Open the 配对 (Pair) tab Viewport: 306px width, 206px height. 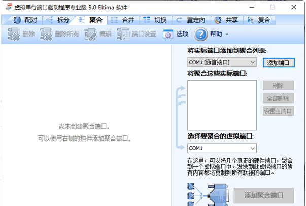point(24,20)
